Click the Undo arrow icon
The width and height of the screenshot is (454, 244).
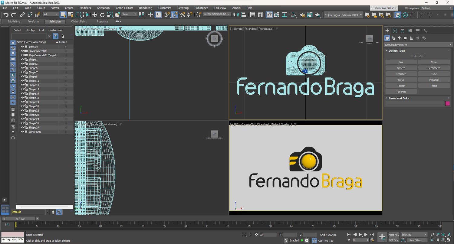pyautogui.click(x=6, y=15)
